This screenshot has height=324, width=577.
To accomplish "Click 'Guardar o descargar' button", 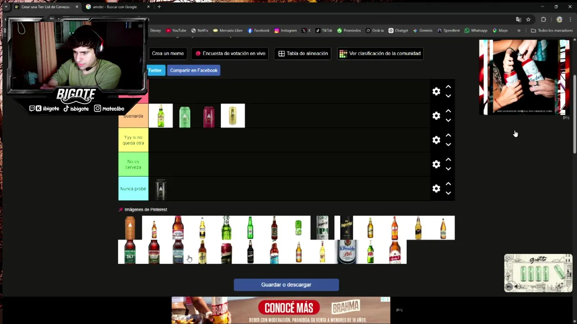I will pos(286,285).
